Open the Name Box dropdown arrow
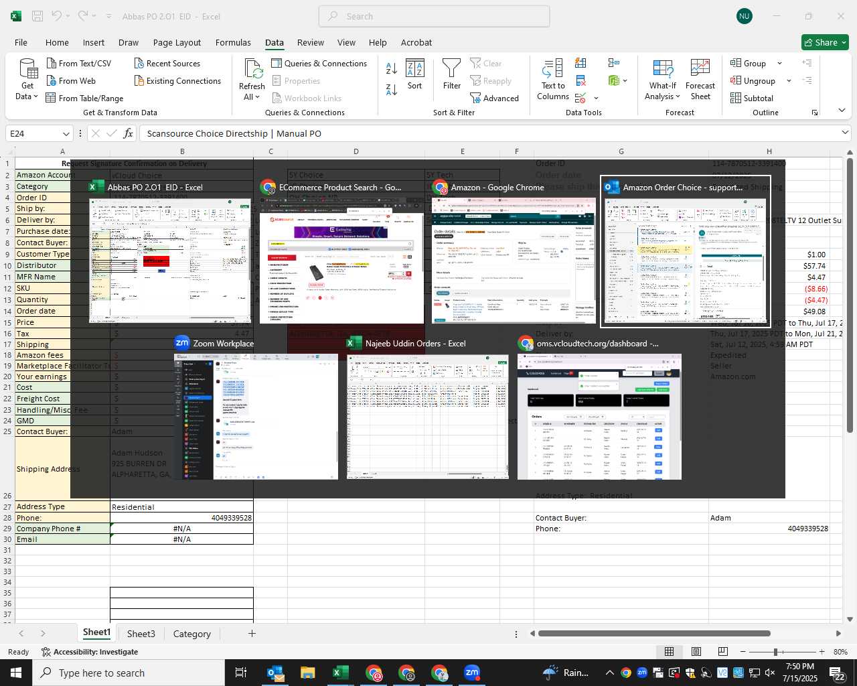Image resolution: width=857 pixels, height=686 pixels. tap(66, 133)
